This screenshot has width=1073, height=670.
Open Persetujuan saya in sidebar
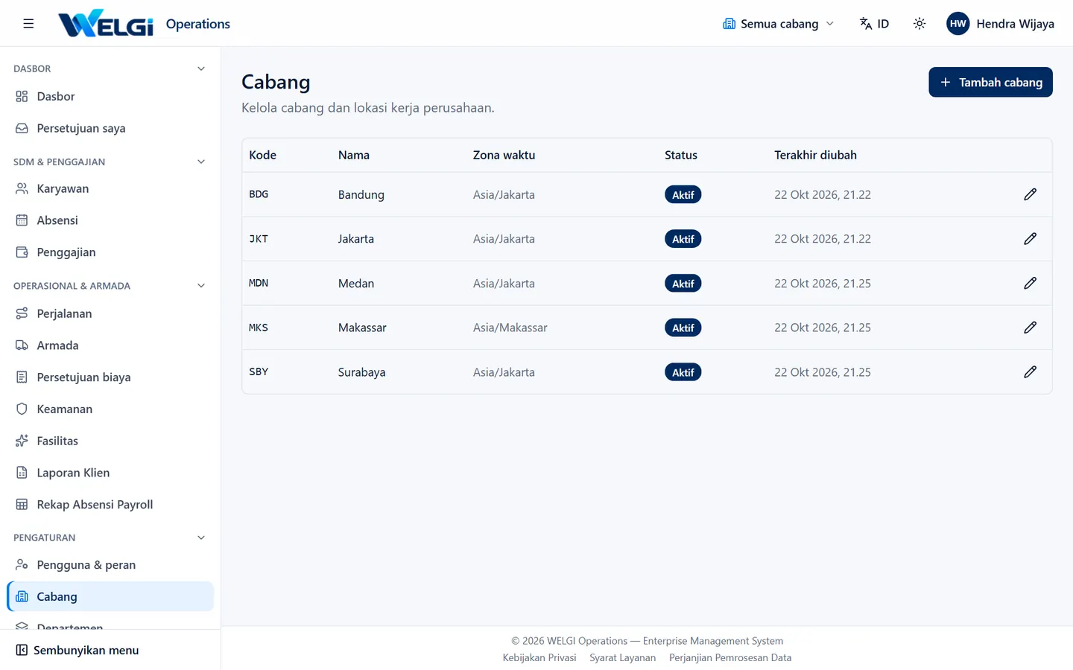(x=110, y=128)
